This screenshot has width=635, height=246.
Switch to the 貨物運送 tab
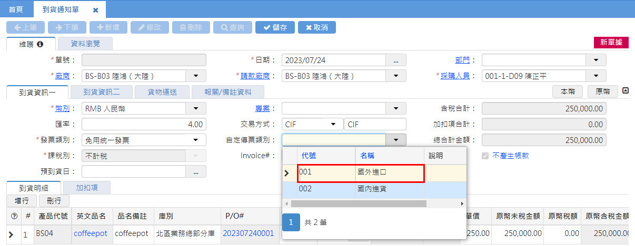(162, 92)
